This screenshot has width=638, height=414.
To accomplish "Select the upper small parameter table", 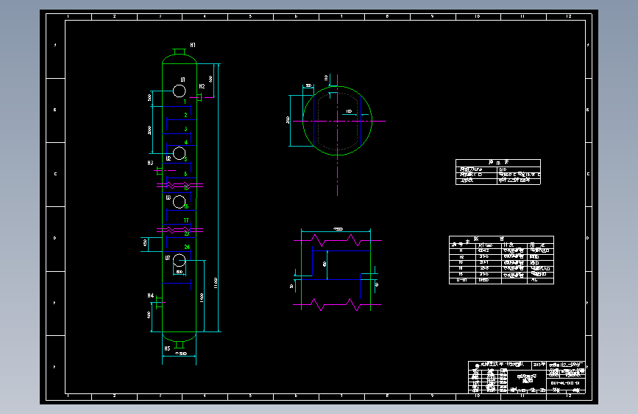I will (x=498, y=172).
